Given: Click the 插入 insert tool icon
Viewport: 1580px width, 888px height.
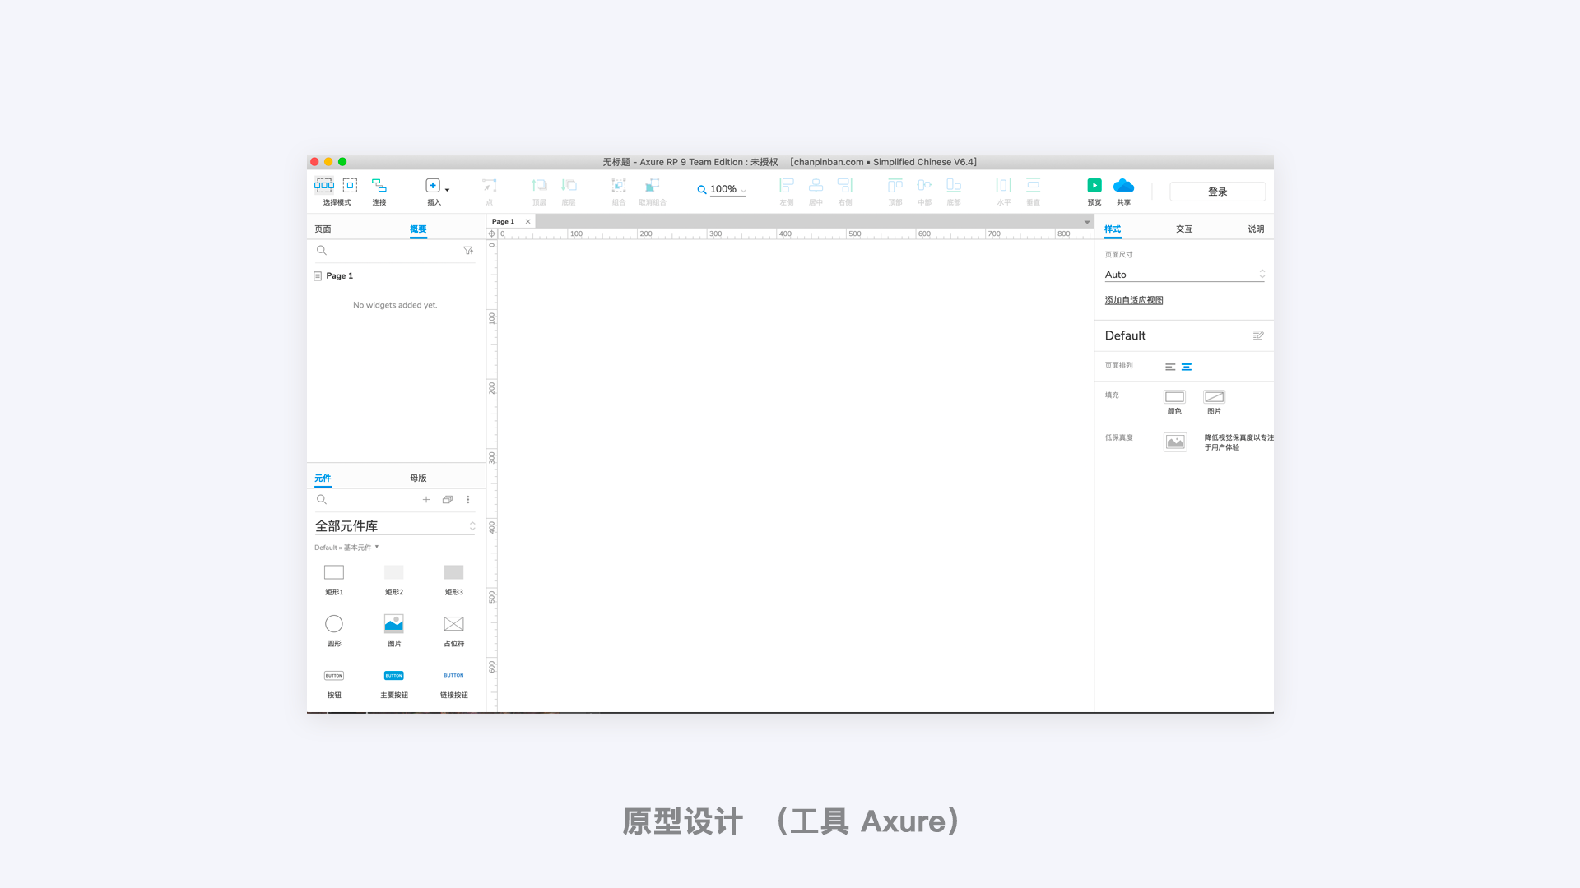Looking at the screenshot, I should pos(433,186).
